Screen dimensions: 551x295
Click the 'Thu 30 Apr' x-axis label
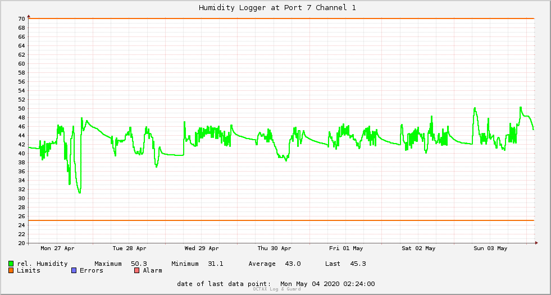coord(274,248)
